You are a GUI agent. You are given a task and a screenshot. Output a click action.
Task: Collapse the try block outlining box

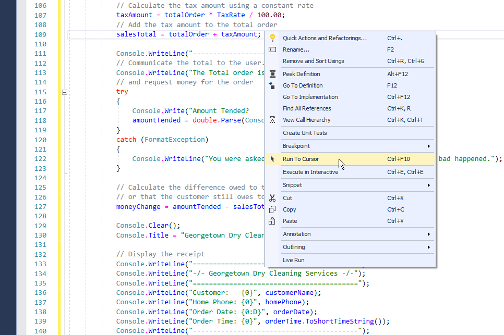(x=65, y=92)
